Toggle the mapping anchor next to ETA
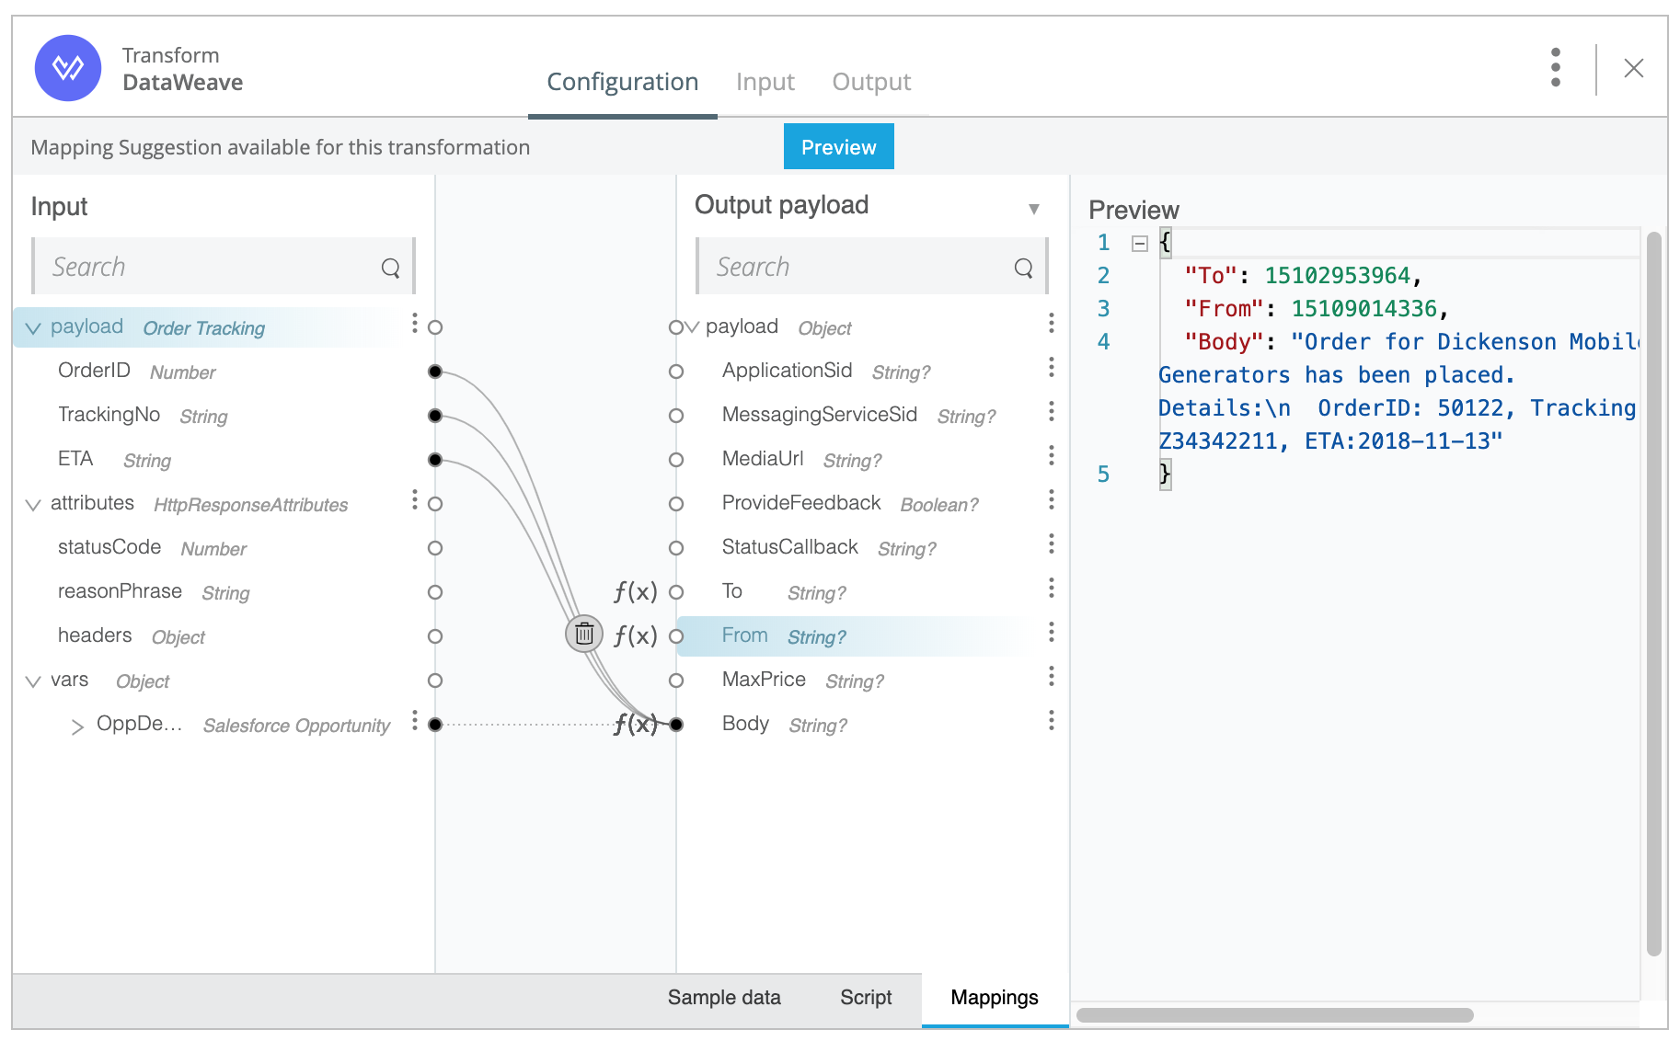This screenshot has width=1680, height=1041. click(433, 460)
